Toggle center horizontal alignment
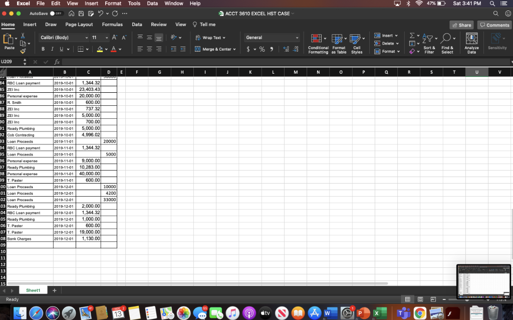 click(149, 49)
